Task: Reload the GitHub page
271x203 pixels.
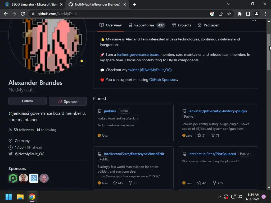Action: (23, 14)
